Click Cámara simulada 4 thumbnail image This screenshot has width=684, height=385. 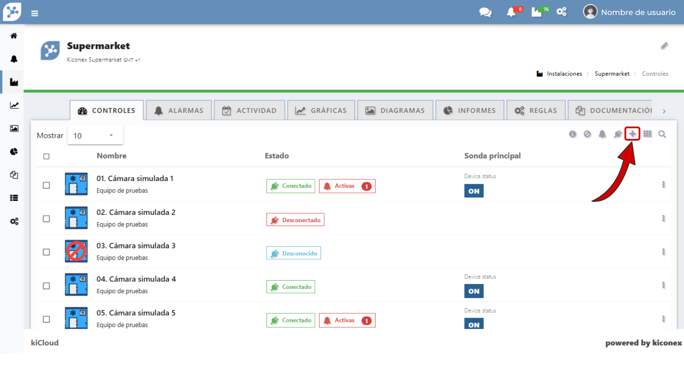point(76,284)
